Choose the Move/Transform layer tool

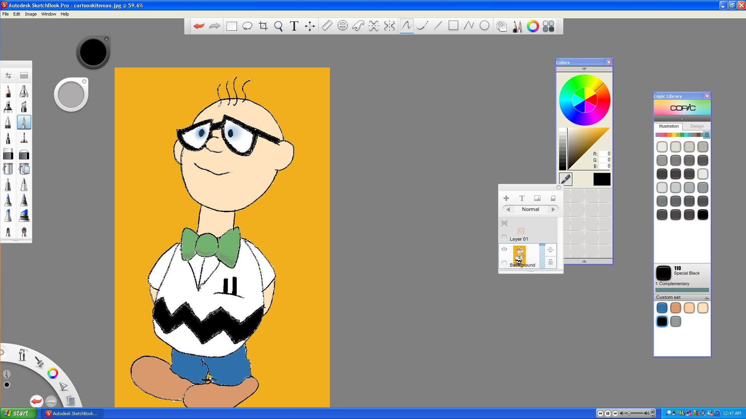(x=310, y=26)
